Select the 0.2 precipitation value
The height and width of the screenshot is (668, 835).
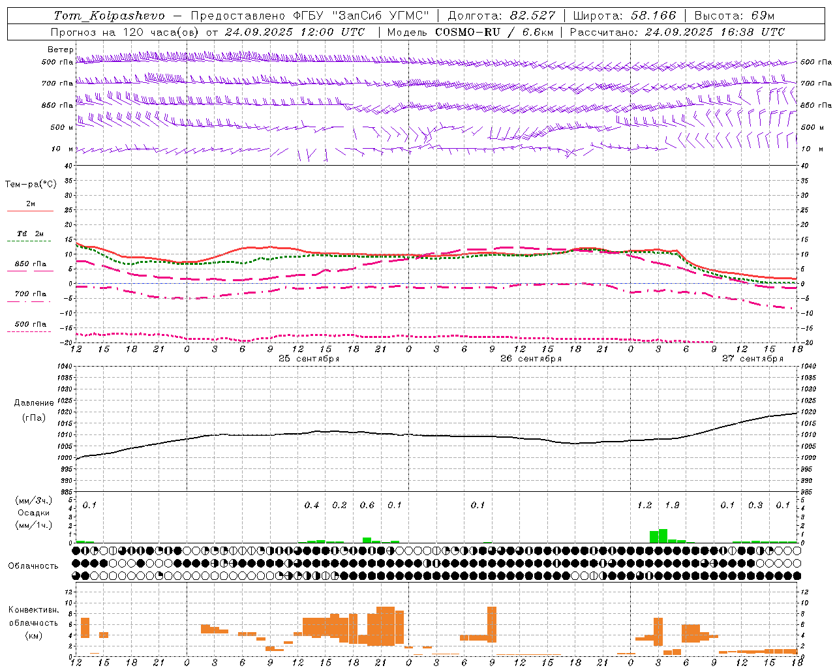coord(339,506)
